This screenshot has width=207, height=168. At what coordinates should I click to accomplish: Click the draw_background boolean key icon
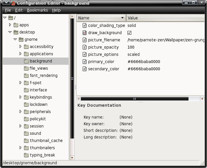click(84, 33)
